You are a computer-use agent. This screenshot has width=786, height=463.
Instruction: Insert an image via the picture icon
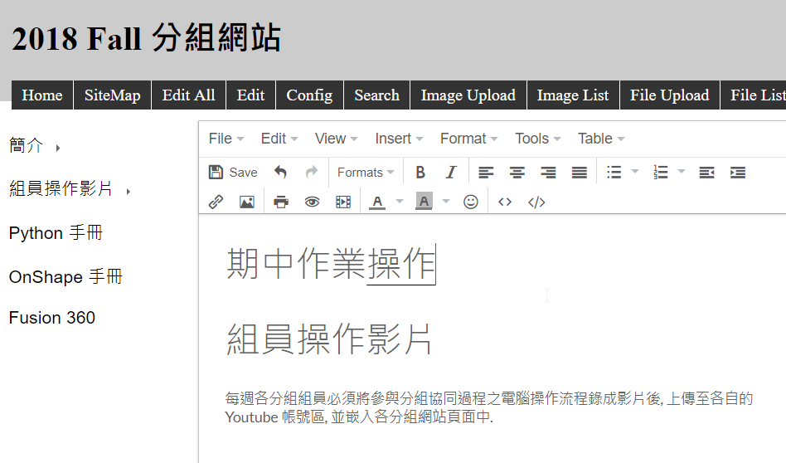click(246, 202)
